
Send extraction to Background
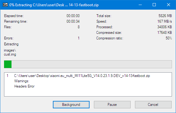coord(71,105)
